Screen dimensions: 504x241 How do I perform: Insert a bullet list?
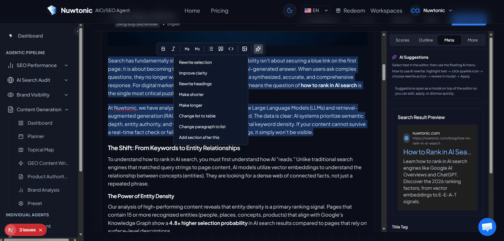pos(211,49)
